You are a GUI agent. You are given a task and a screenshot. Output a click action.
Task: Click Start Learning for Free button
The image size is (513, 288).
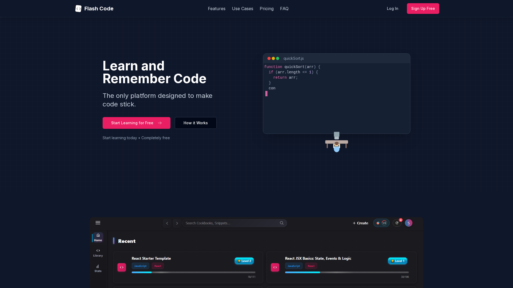136,123
